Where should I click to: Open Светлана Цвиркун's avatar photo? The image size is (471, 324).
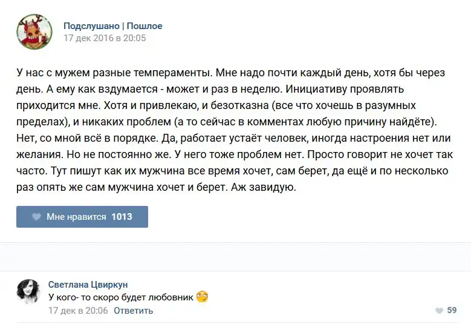[29, 292]
